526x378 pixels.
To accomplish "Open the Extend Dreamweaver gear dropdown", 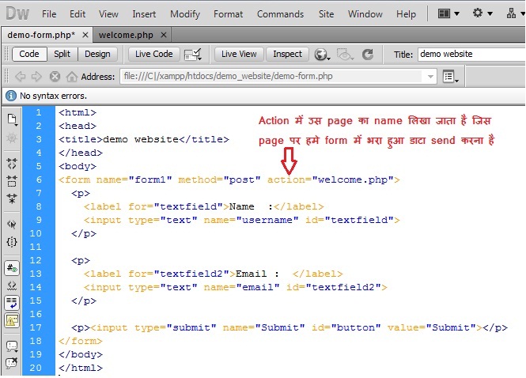I will point(482,13).
